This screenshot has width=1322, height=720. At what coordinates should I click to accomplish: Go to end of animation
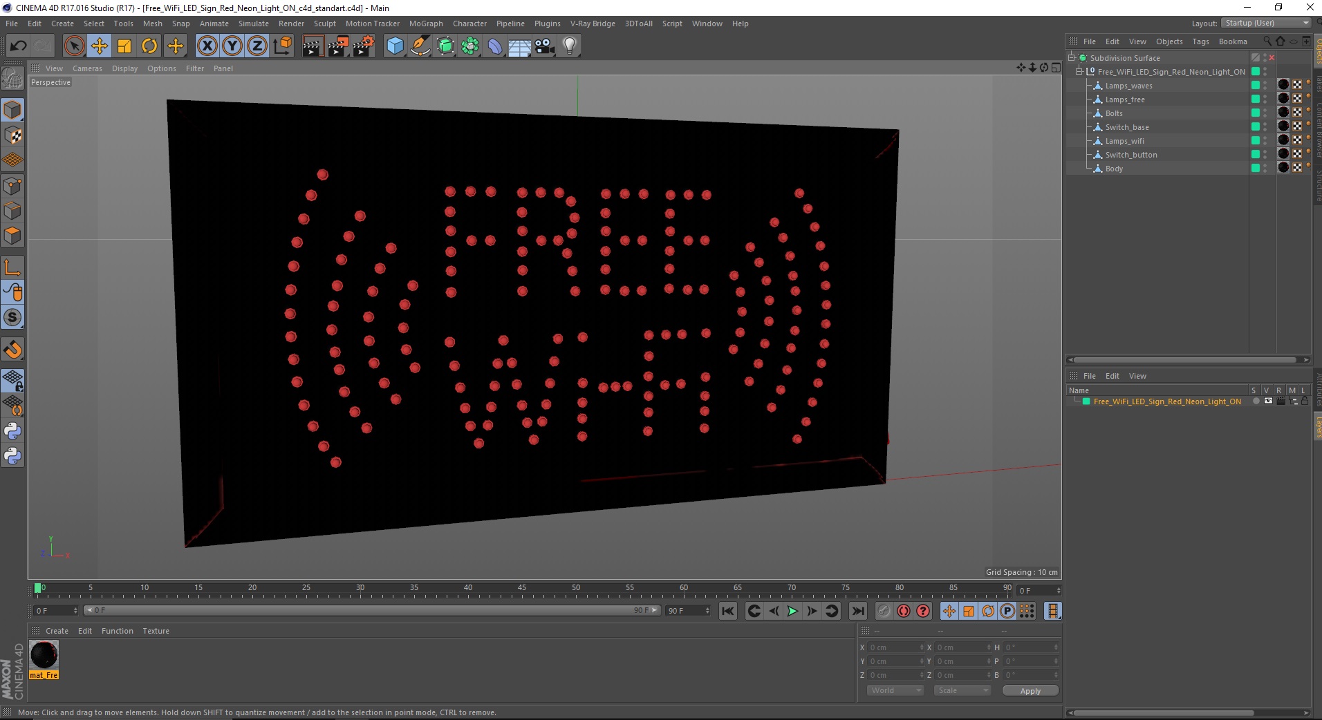pos(858,611)
